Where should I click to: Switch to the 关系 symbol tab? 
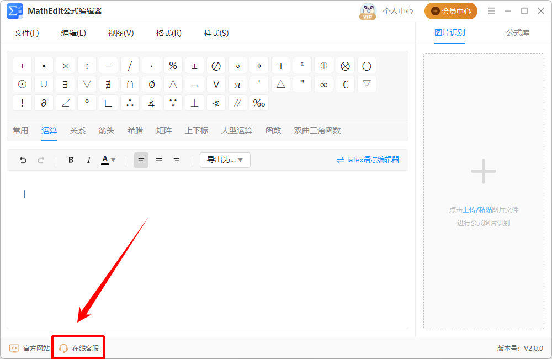click(77, 130)
